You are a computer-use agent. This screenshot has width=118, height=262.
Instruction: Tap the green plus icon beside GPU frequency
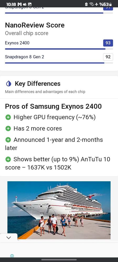[8, 117]
